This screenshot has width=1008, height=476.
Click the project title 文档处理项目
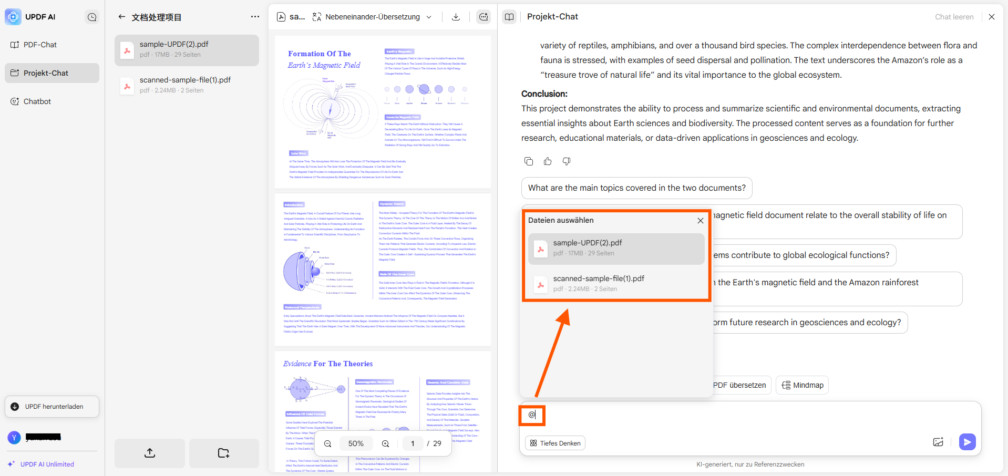click(157, 17)
